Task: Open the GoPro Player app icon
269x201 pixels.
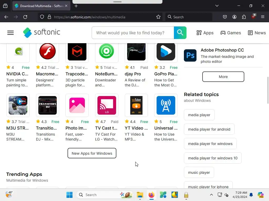Action: (x=166, y=52)
